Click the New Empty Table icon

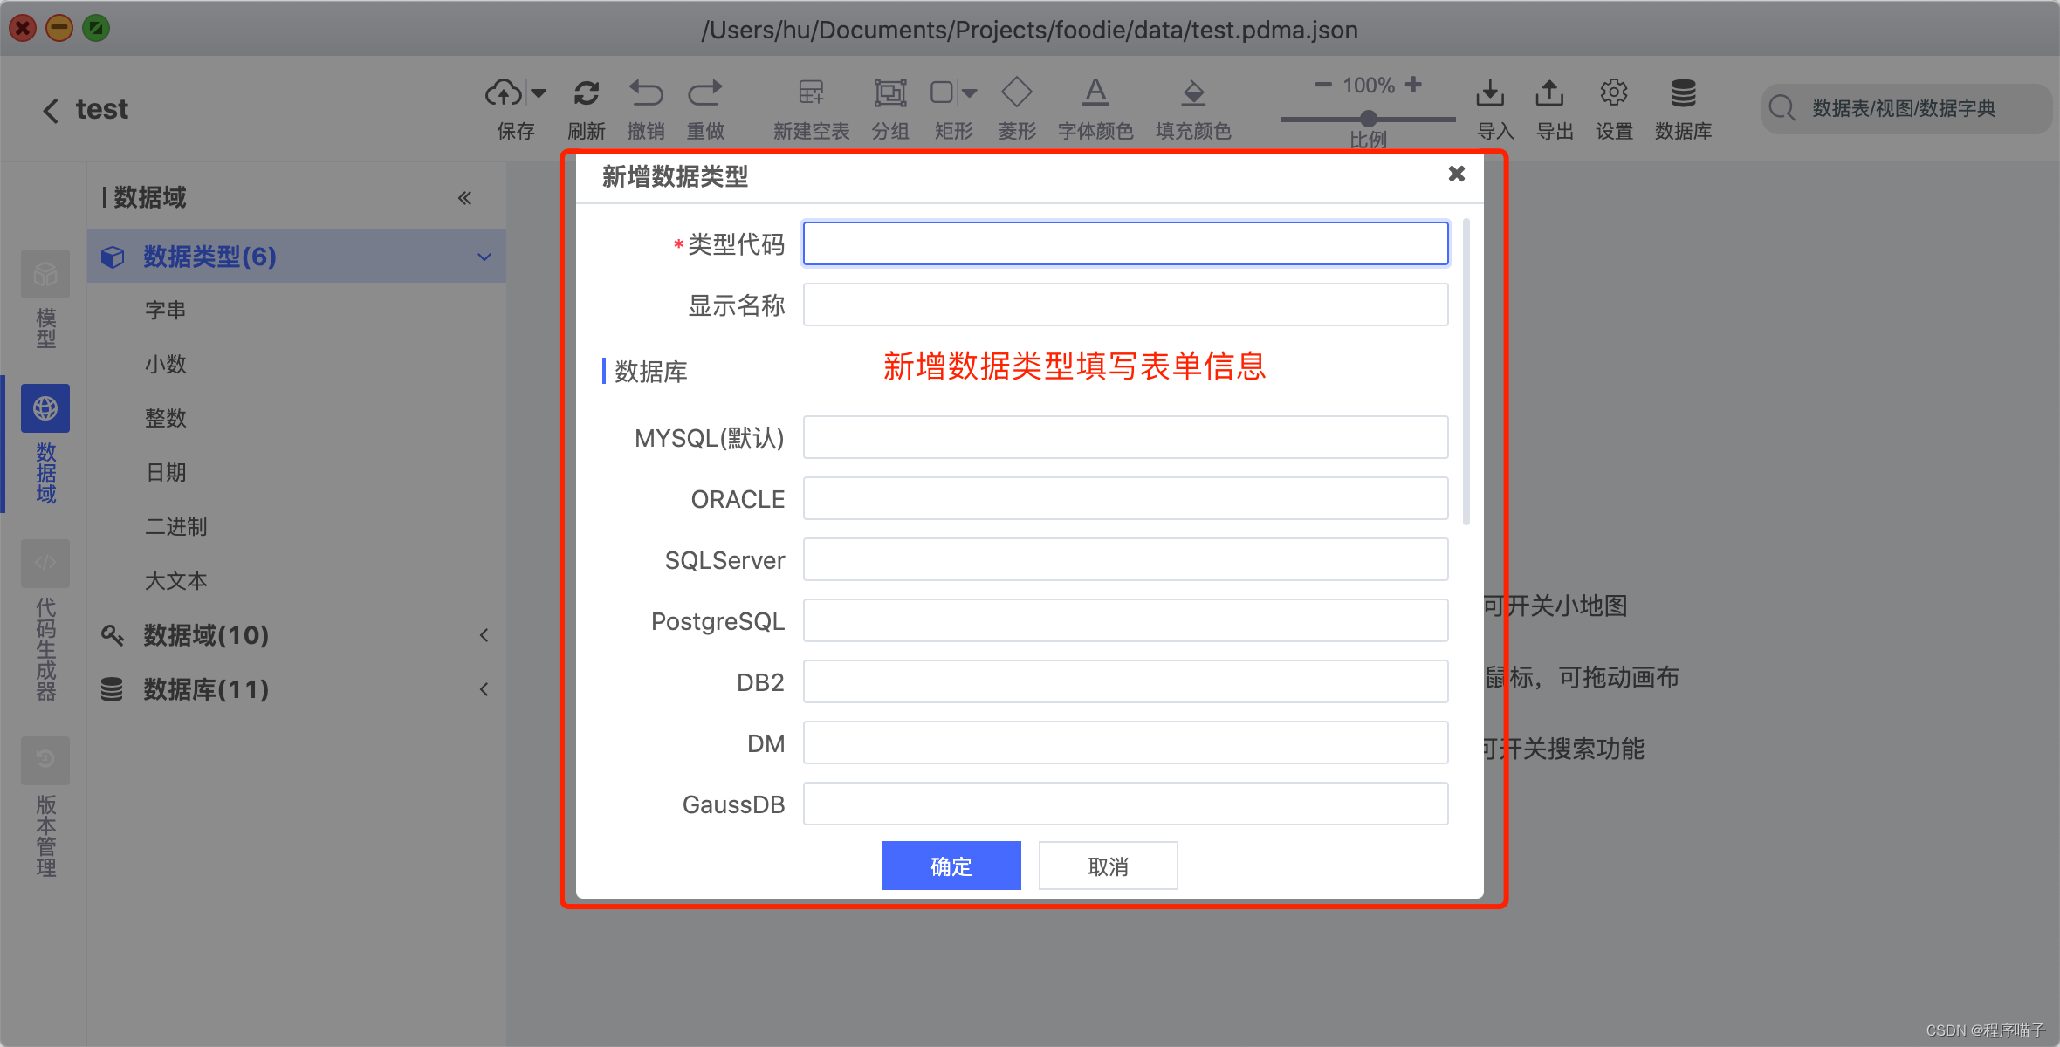tap(811, 92)
